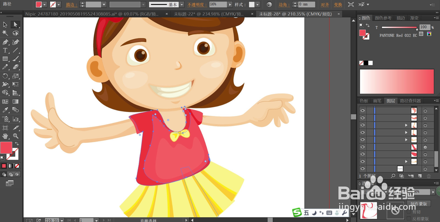Image resolution: width=440 pixels, height=222 pixels.
Task: Select the Blend tool
Action: click(x=15, y=110)
